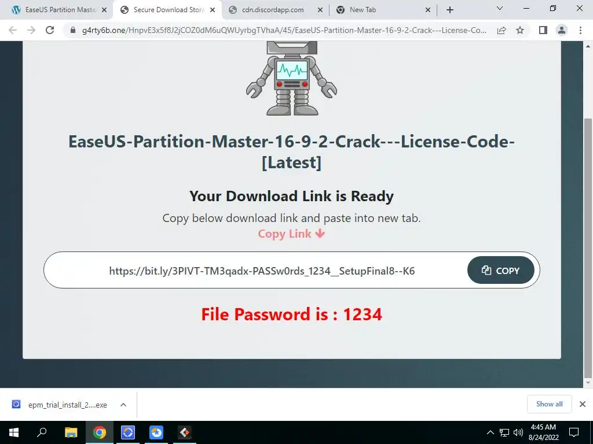
Task: Click the robot illustration
Action: (x=292, y=78)
